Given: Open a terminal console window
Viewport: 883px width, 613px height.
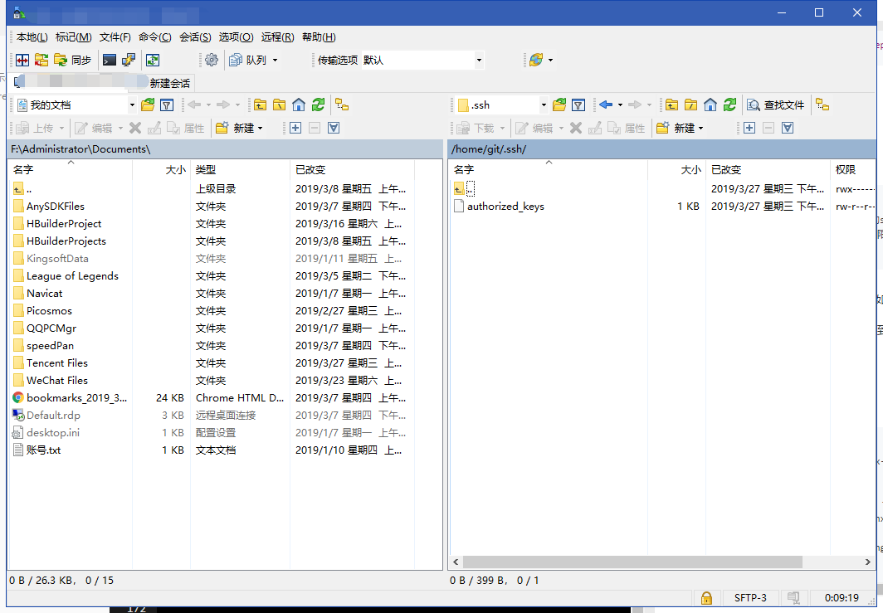Looking at the screenshot, I should pyautogui.click(x=109, y=60).
